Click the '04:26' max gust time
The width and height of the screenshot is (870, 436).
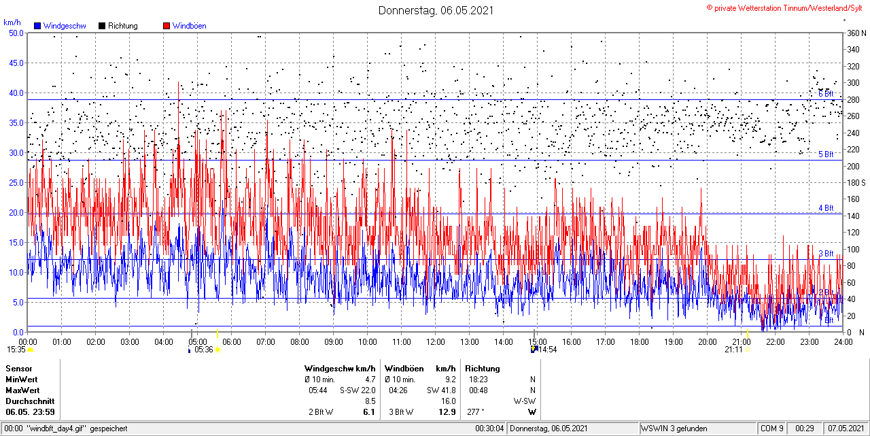click(398, 390)
